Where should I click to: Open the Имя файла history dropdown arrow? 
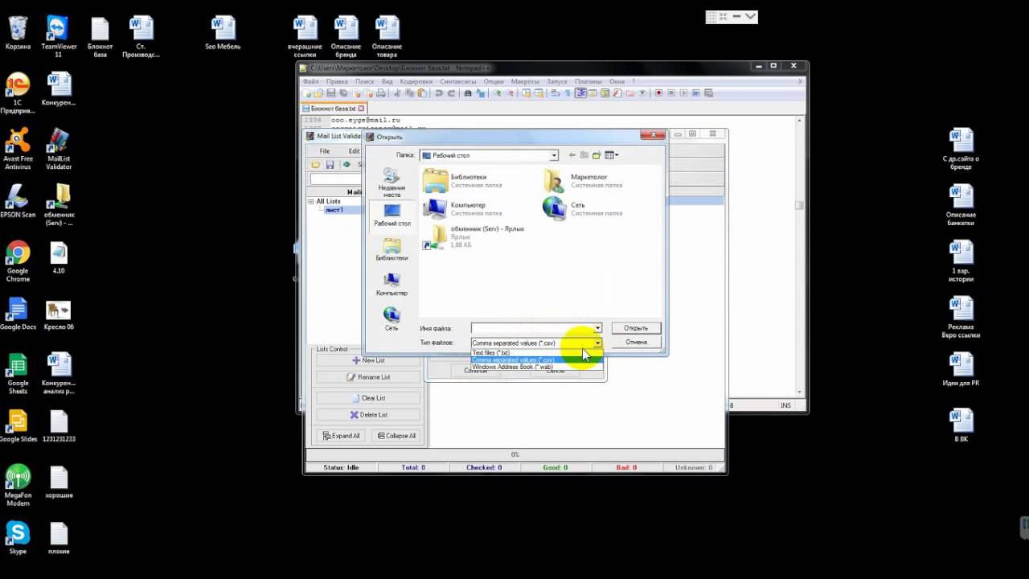pos(597,328)
